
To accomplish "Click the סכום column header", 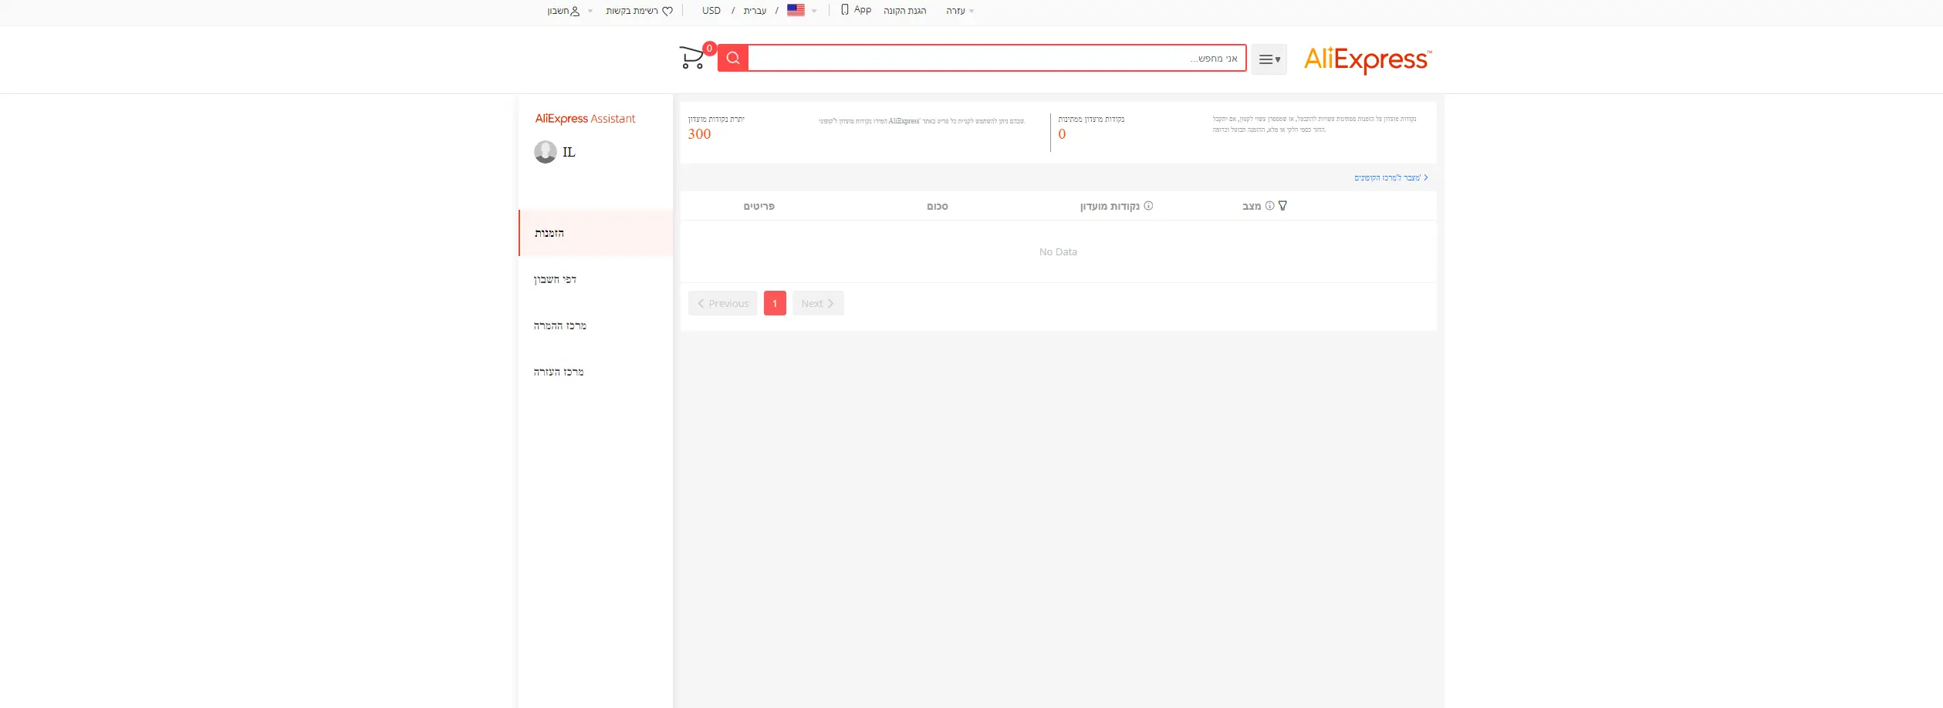I will tap(938, 207).
